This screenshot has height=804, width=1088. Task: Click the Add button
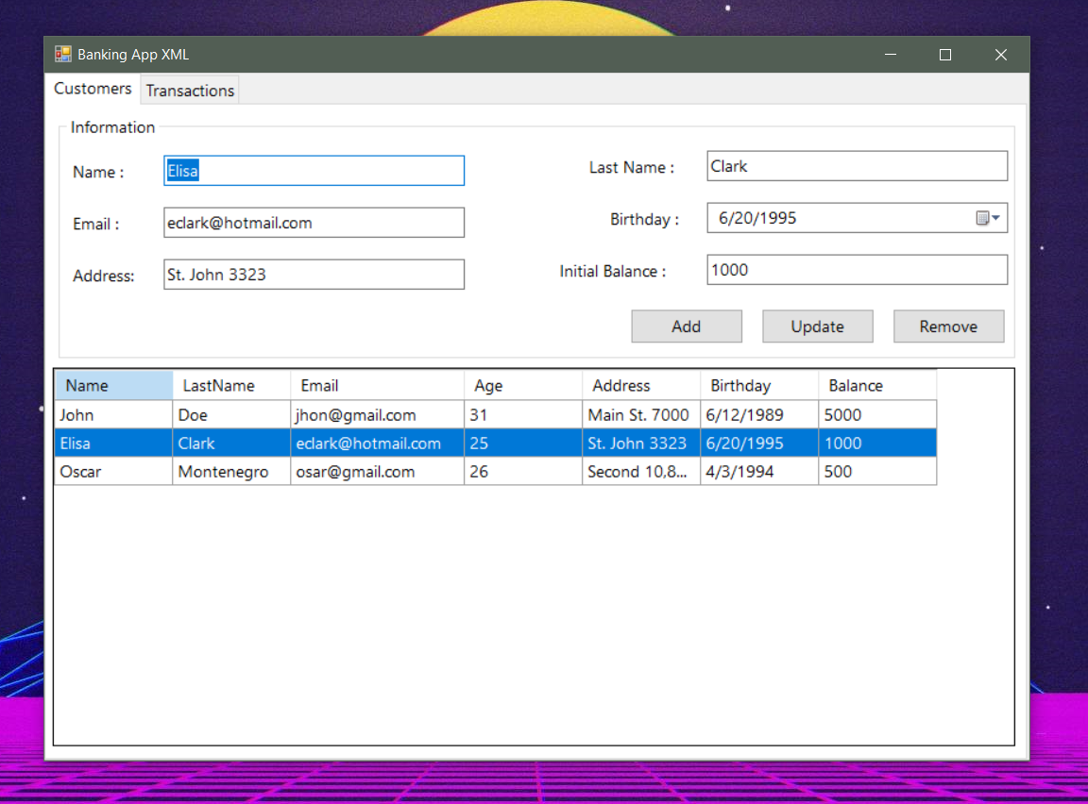687,327
